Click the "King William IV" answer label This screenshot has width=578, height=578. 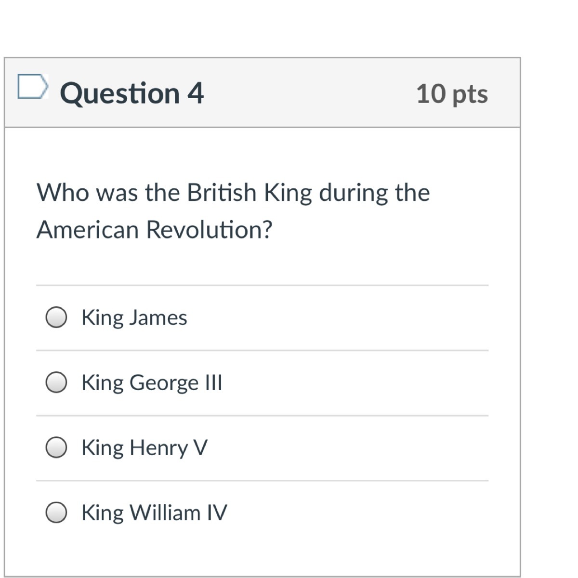pyautogui.click(x=154, y=512)
